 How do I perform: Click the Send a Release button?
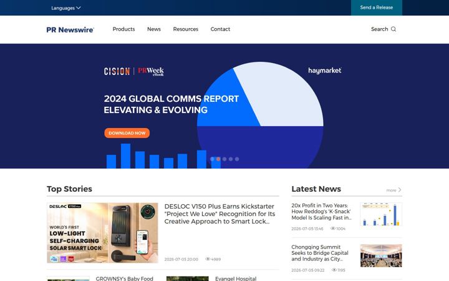click(x=376, y=7)
